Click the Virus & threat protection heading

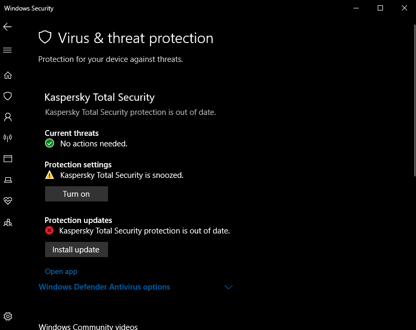pos(135,38)
